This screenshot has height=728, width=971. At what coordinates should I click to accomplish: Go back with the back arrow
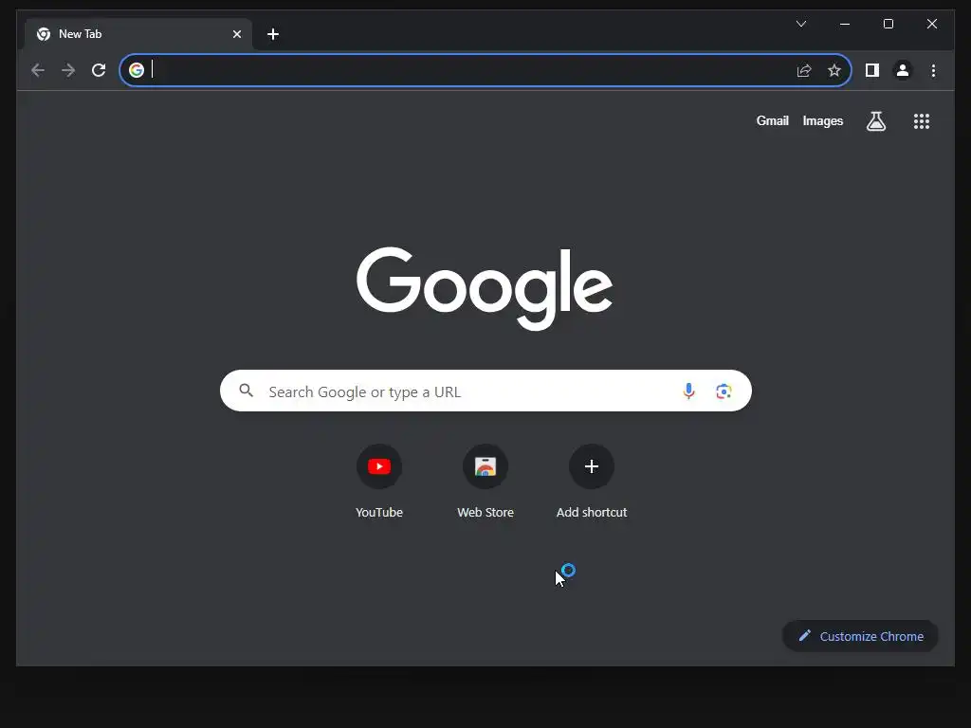[38, 70]
